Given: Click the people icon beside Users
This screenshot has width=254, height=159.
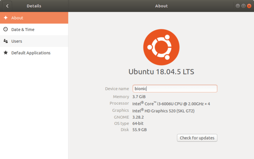Looking at the screenshot, I should [6, 41].
